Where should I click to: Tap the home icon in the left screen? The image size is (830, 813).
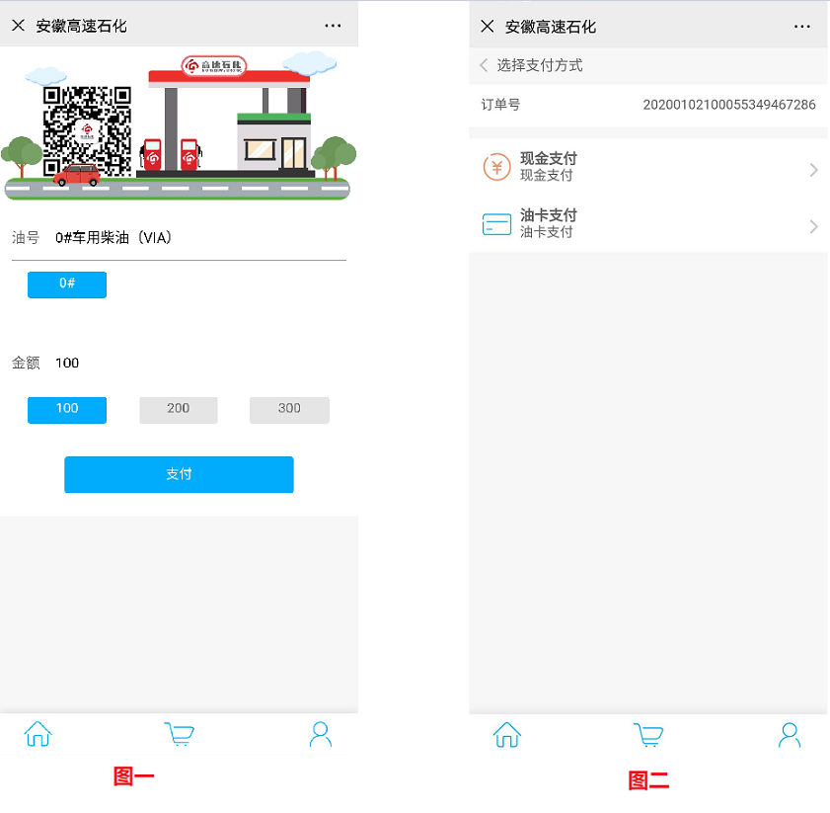click(38, 734)
